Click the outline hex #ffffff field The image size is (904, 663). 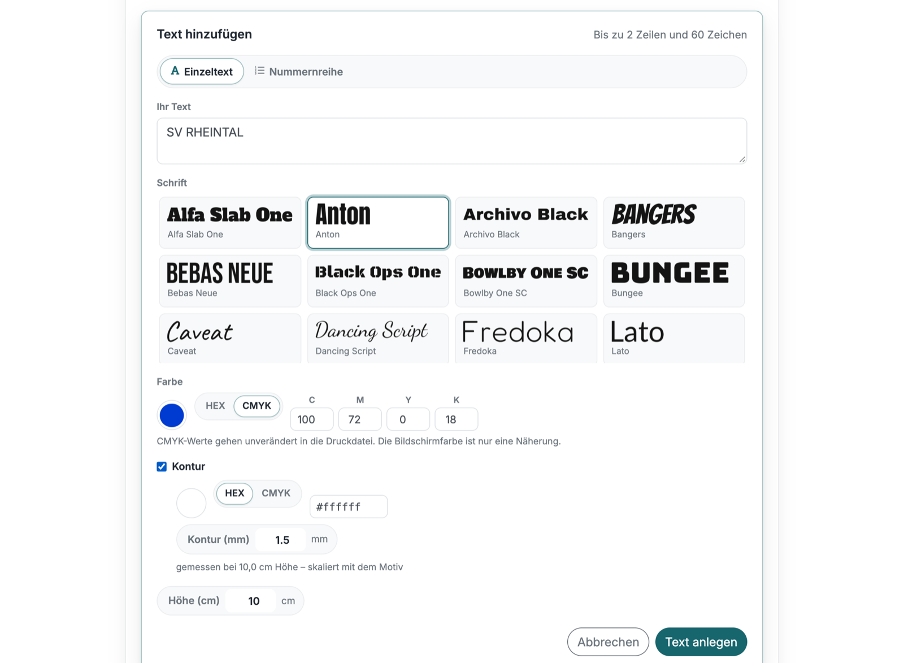tap(349, 506)
